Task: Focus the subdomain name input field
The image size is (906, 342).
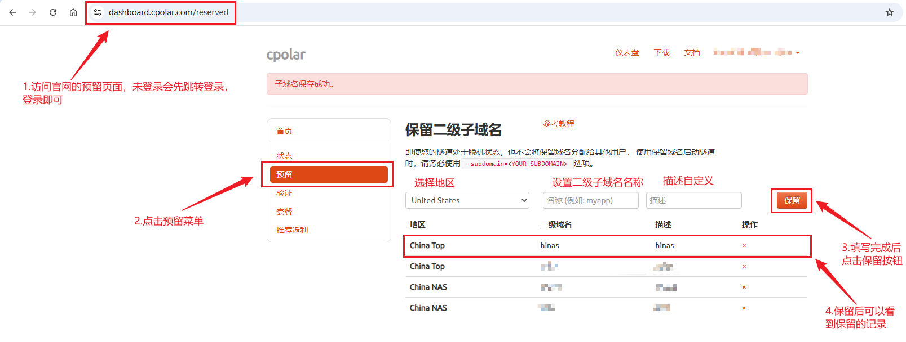Action: 590,200
